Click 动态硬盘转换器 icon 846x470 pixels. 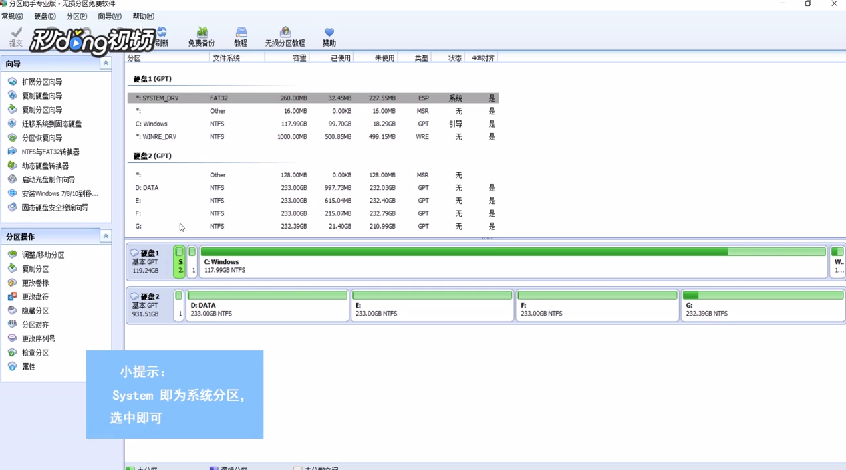point(12,166)
